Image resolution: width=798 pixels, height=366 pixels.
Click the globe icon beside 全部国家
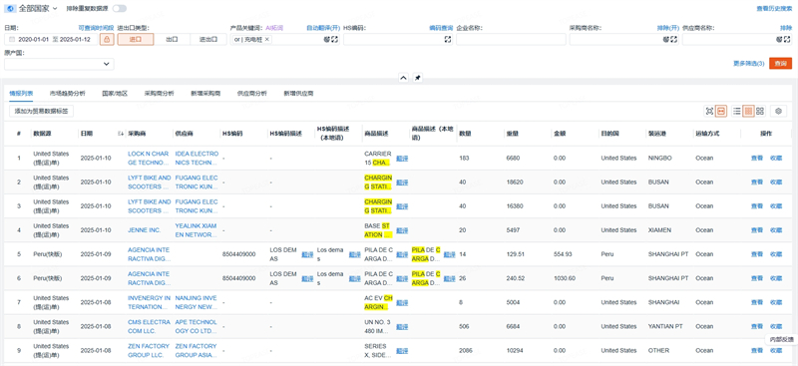pyautogui.click(x=9, y=9)
